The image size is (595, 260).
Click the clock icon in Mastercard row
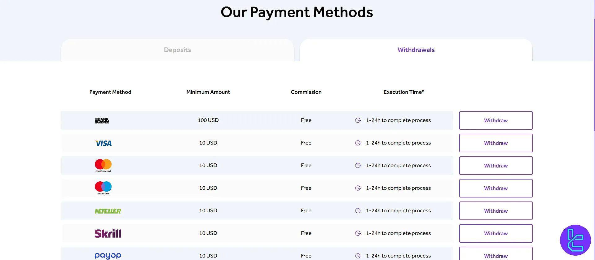[x=358, y=166]
